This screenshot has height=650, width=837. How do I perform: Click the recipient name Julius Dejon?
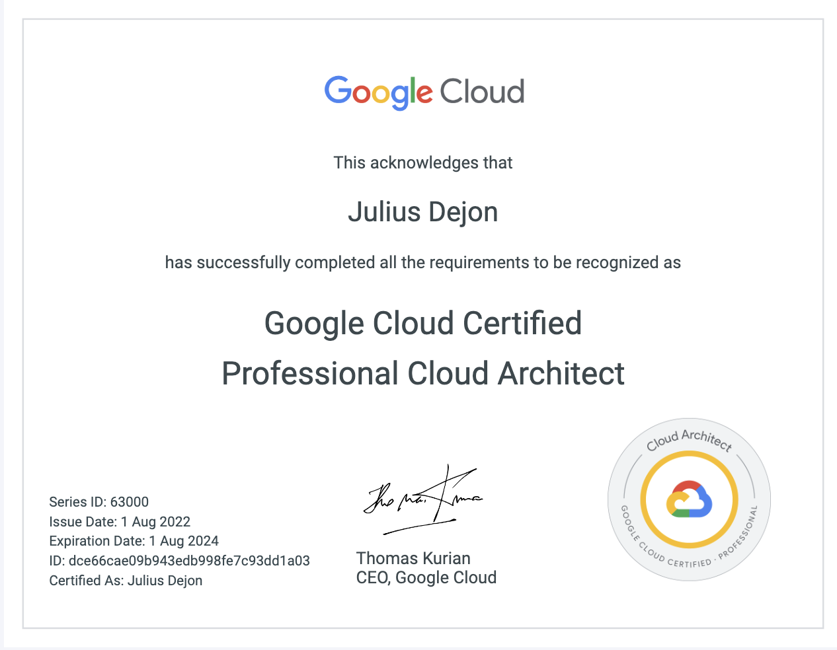pos(422,212)
